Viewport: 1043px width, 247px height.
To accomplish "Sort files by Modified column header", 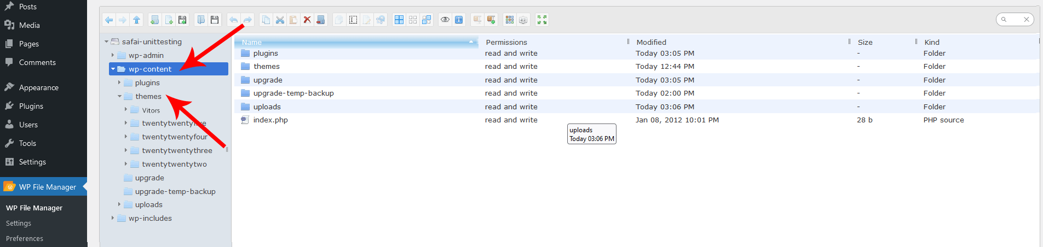I will coord(652,42).
